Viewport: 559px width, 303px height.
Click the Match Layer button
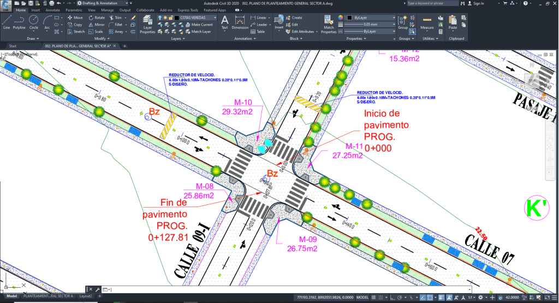pos(198,32)
